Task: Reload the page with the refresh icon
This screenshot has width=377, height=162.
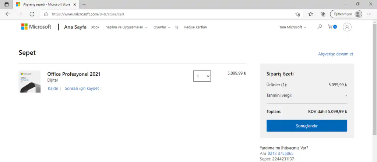Action: coord(32,14)
